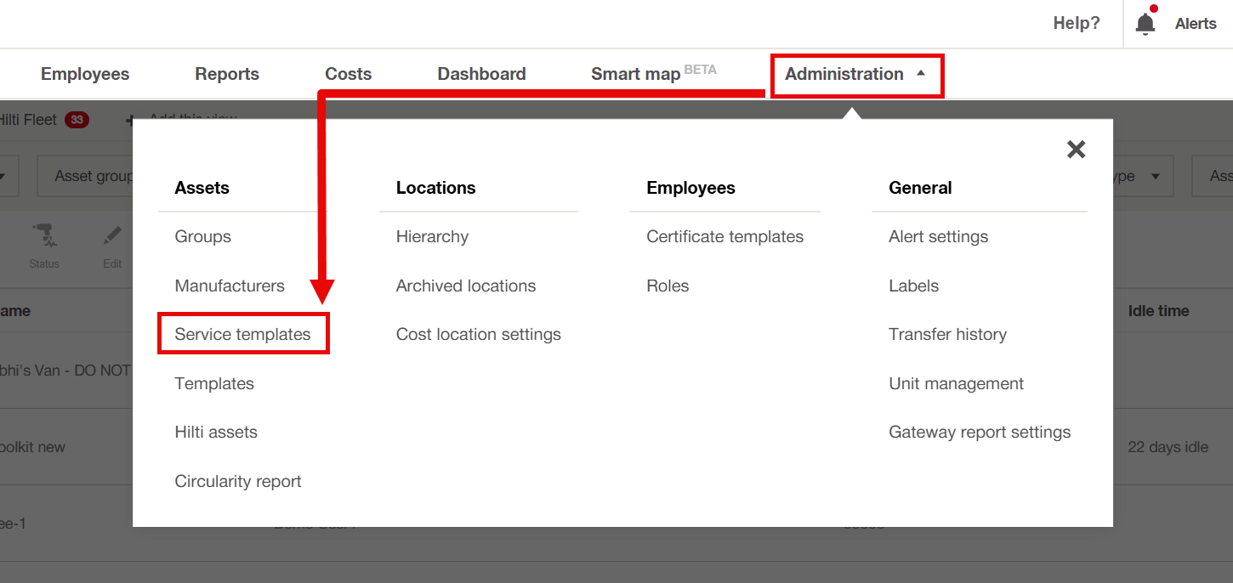1233x583 pixels.
Task: Click the Help? link
Action: point(1076,24)
